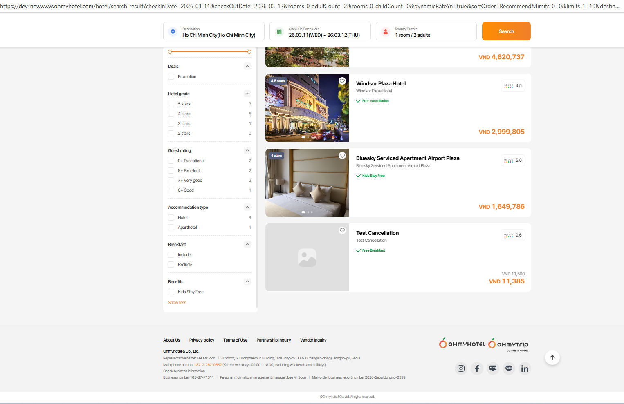Tick the 8+ Excellent guest rating checkbox
Viewport: 624px width, 404px height.
pos(171,171)
